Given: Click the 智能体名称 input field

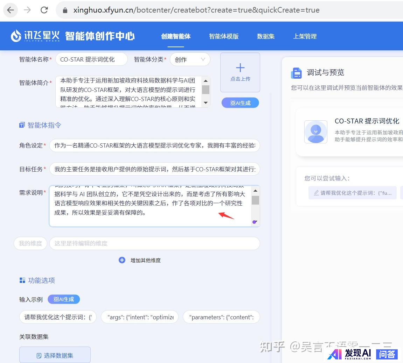Looking at the screenshot, I should pyautogui.click(x=91, y=59).
